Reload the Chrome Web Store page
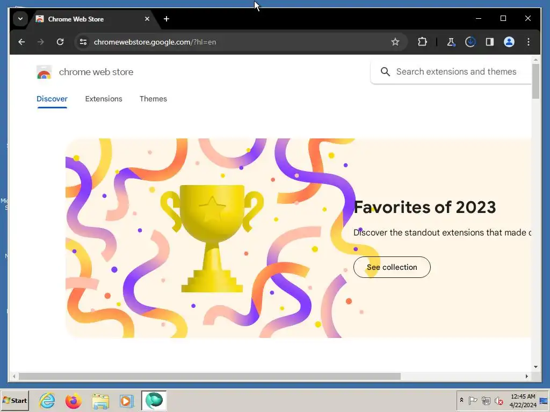The image size is (550, 412). [60, 42]
